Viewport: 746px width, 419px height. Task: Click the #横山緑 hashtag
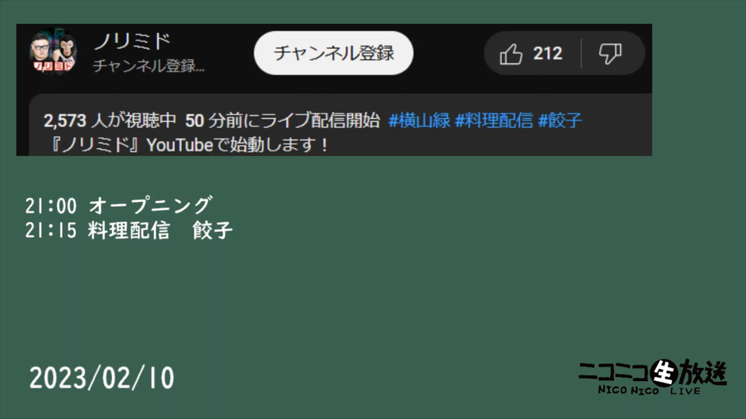pos(419,120)
